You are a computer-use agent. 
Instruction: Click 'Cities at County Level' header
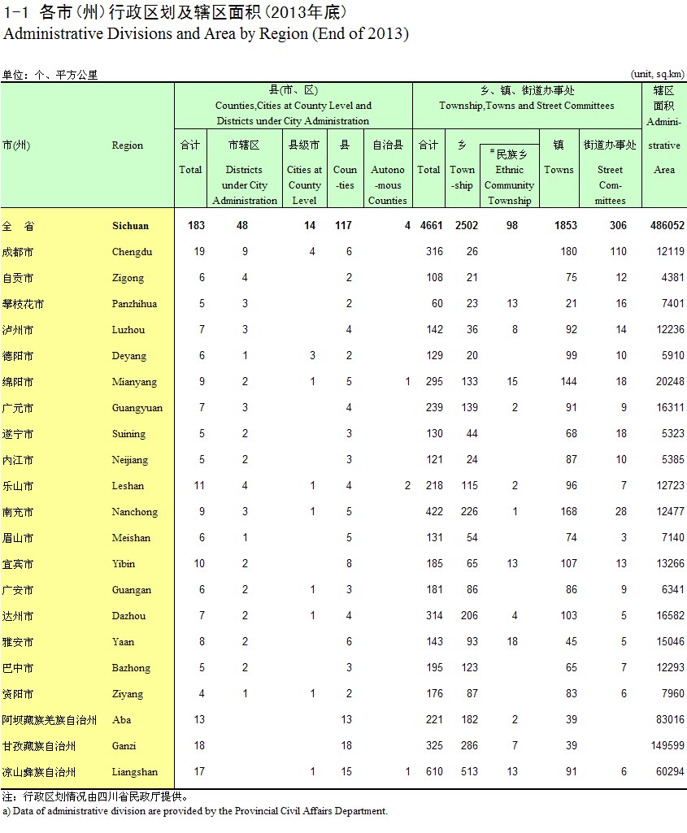click(x=304, y=184)
